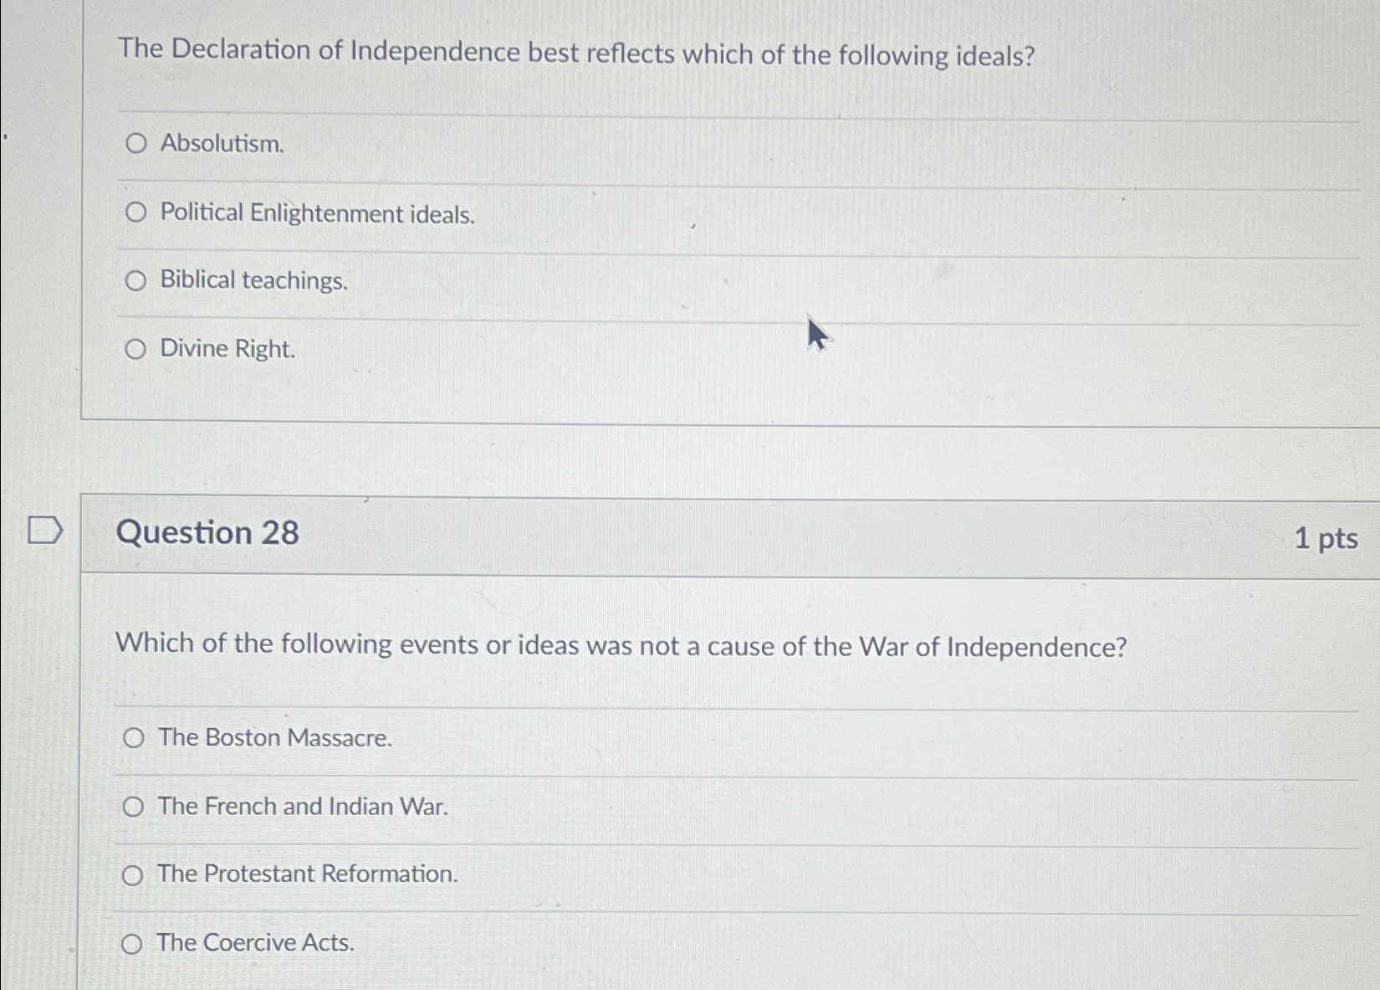
Task: Click the Political Enlightenment ideals row
Action: pos(316,213)
